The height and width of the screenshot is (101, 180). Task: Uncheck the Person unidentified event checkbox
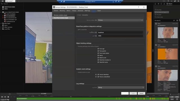(x=98, y=77)
